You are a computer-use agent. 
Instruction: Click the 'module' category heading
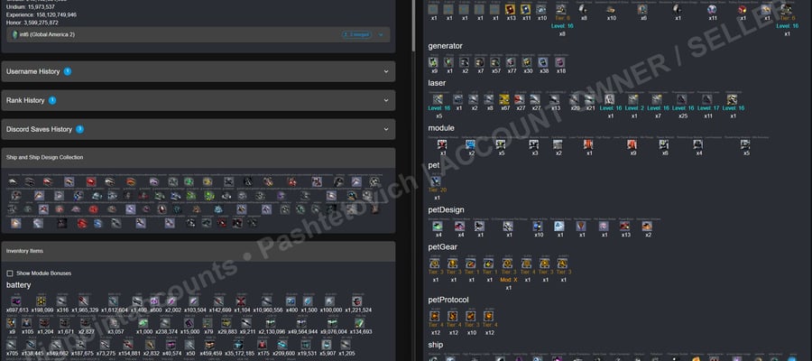[x=441, y=128]
